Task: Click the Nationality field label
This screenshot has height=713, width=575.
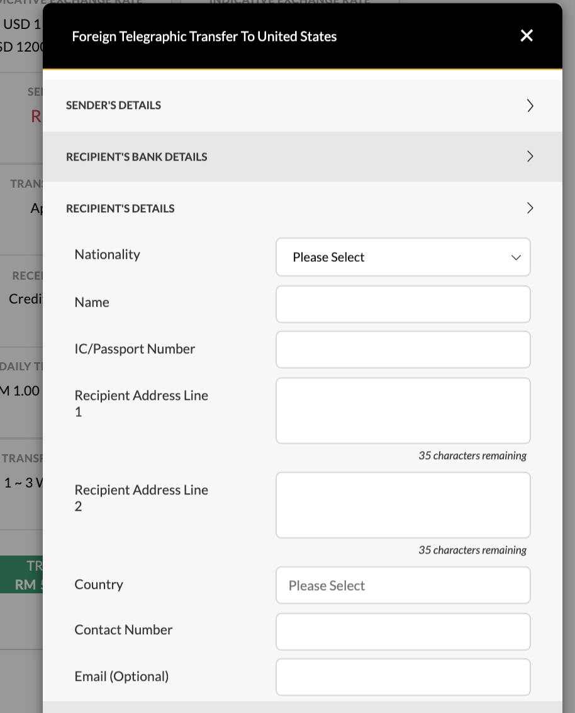Action: [107, 254]
